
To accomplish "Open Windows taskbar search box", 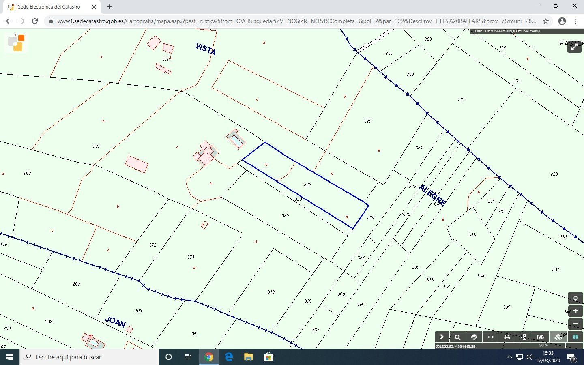I will click(89, 357).
